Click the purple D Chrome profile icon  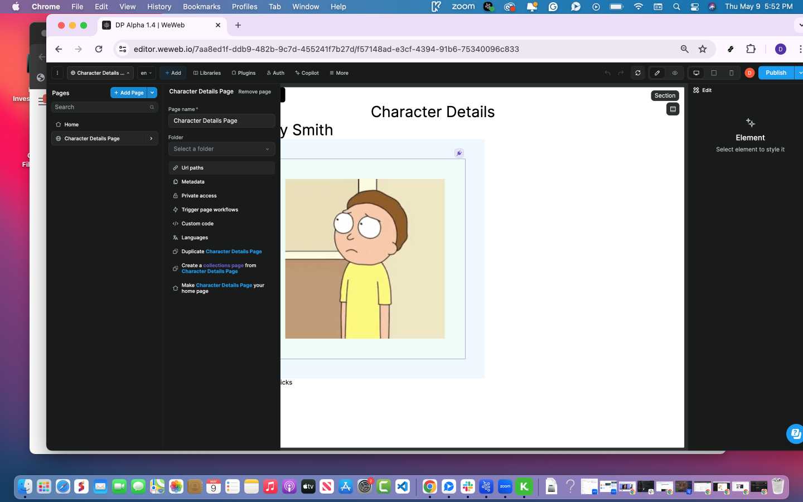(x=781, y=49)
